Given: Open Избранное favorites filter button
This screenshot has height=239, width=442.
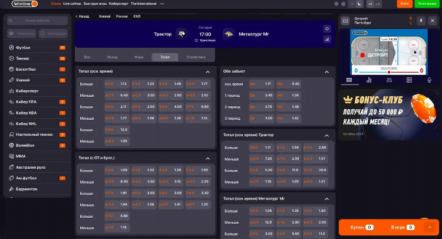Looking at the screenshot, I should (22, 34).
